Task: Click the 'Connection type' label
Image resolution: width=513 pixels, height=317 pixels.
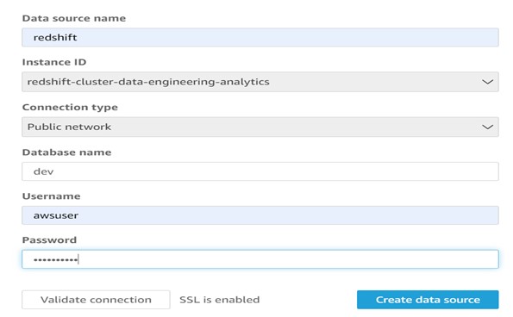Action: point(70,108)
